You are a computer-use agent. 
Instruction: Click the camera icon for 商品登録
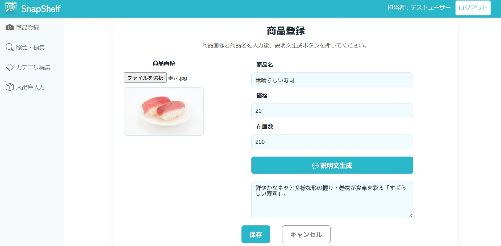click(10, 27)
